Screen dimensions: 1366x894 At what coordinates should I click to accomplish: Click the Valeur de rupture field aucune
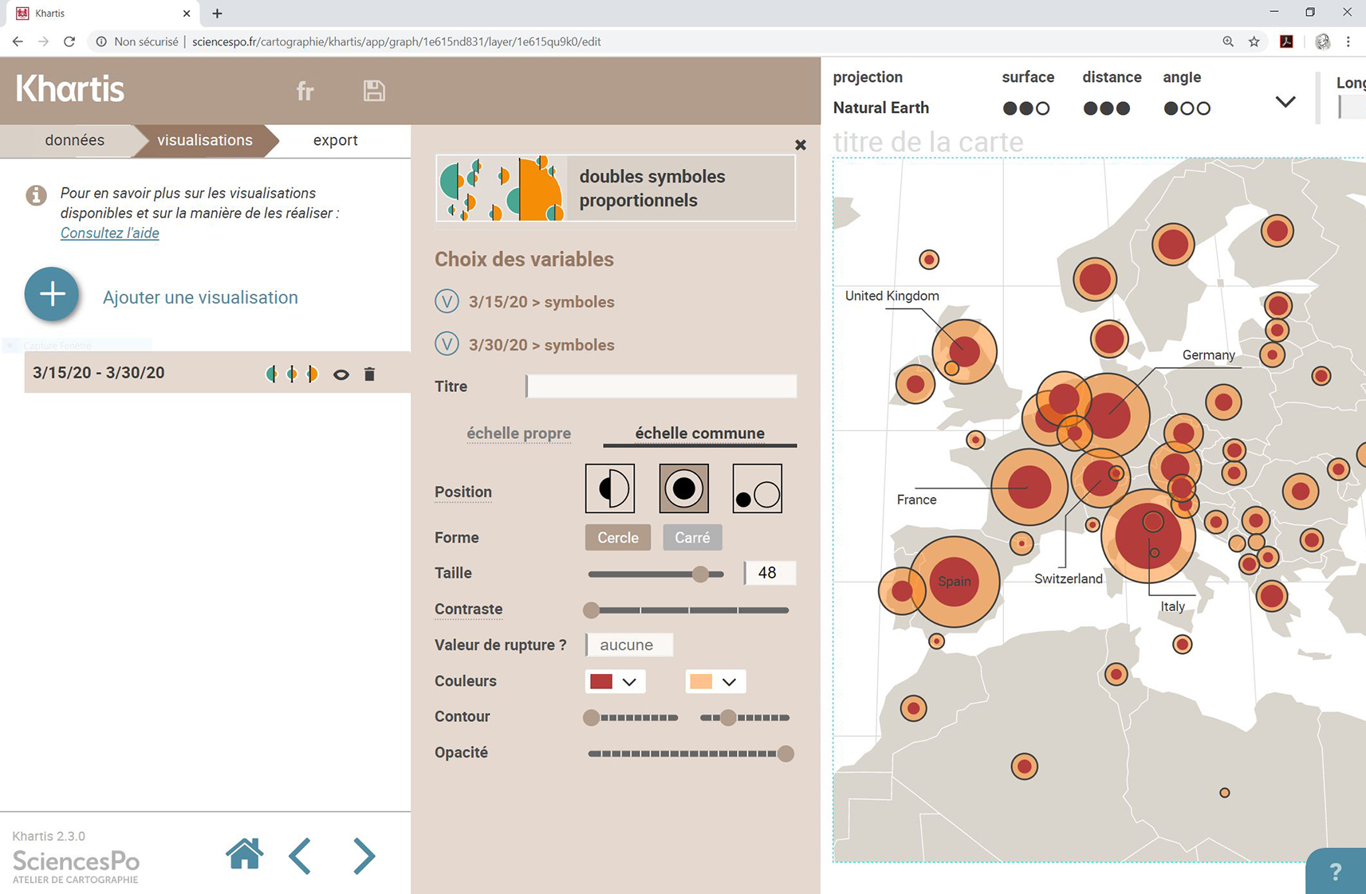point(629,645)
